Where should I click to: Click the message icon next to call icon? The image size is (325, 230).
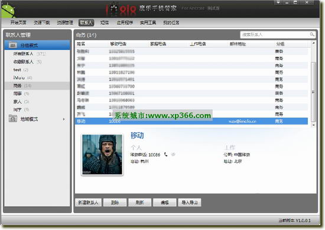click(x=173, y=155)
